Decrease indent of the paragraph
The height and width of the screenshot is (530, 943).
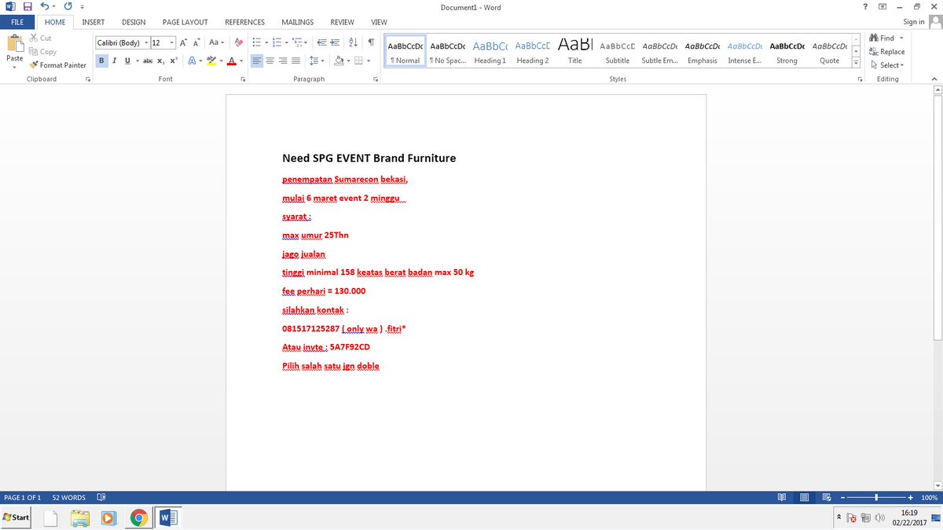pos(321,42)
